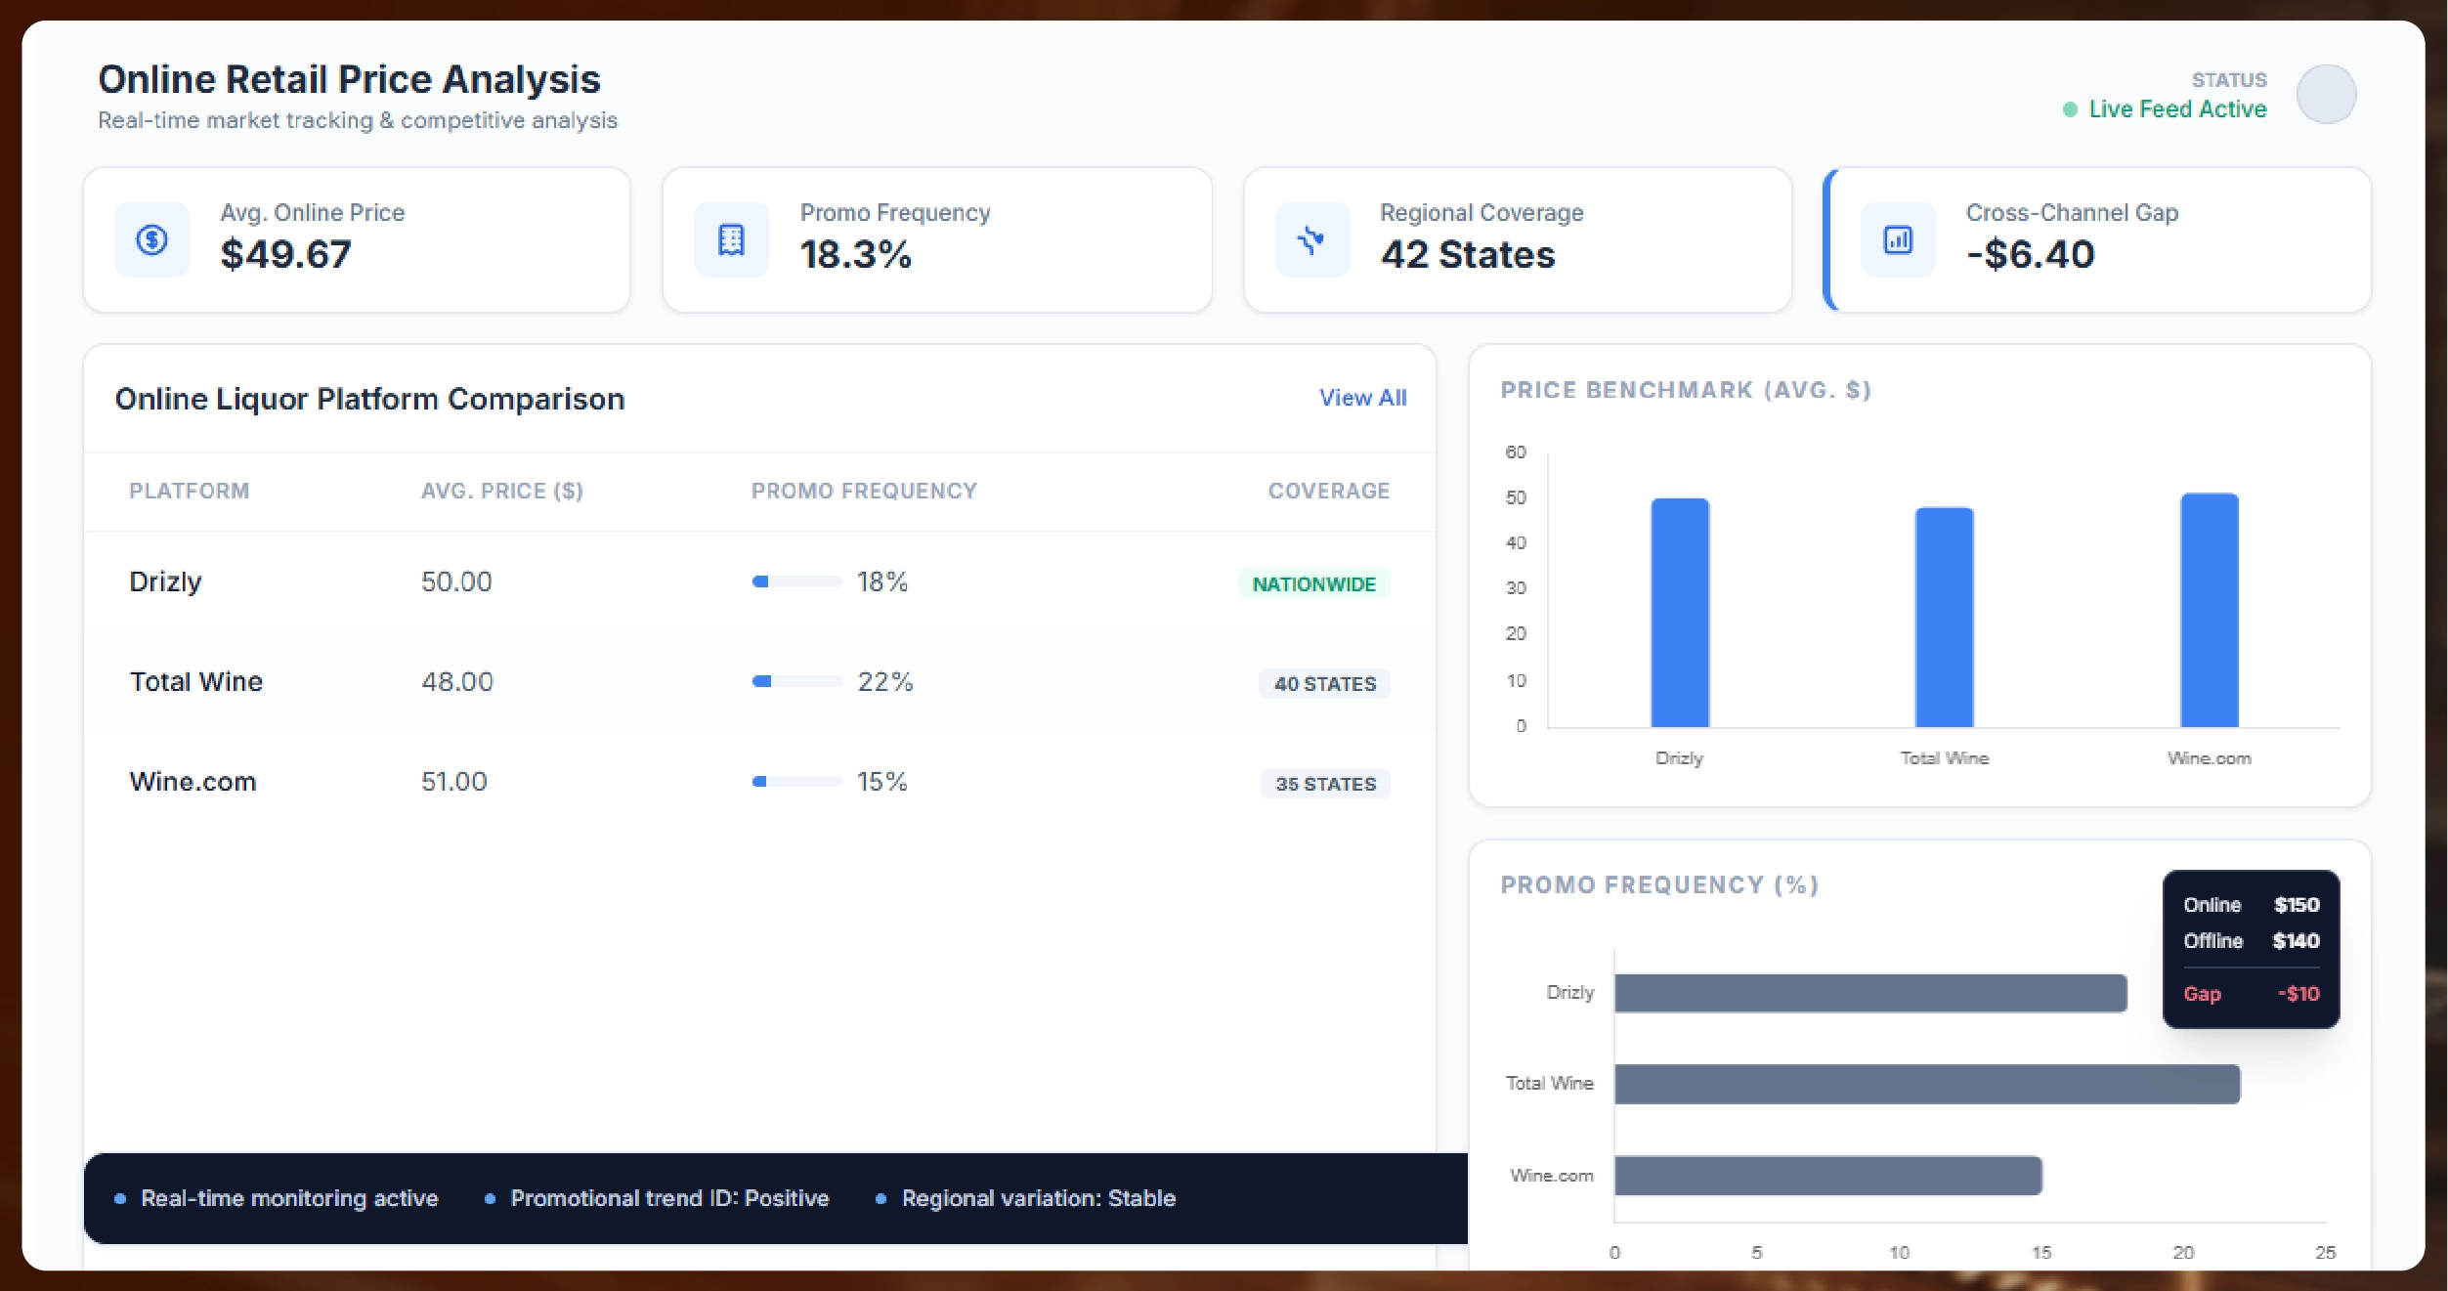The height and width of the screenshot is (1291, 2448).
Task: Click the branching icon on Regional Coverage card
Action: tap(1310, 238)
